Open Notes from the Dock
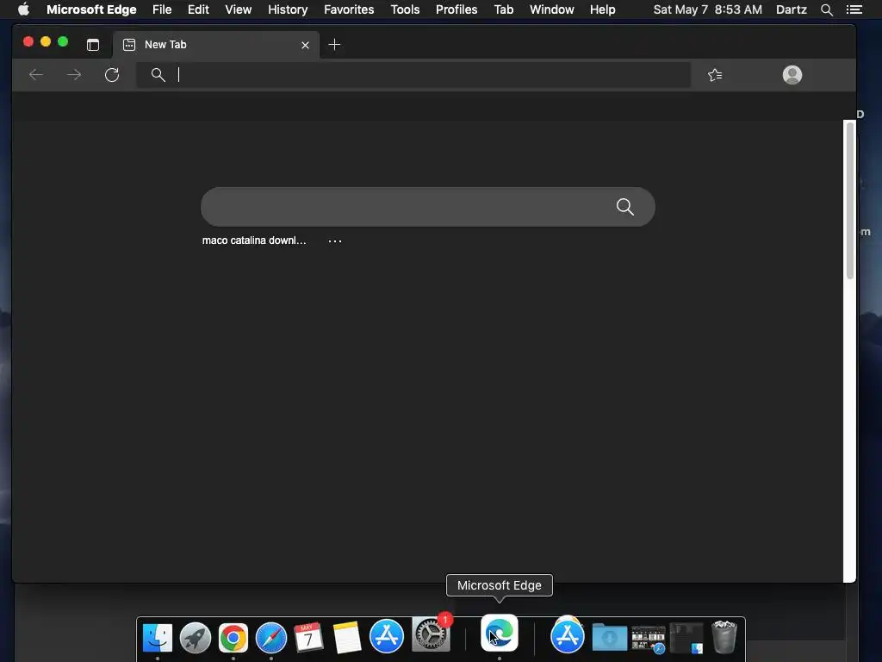The image size is (882, 662). [x=347, y=637]
